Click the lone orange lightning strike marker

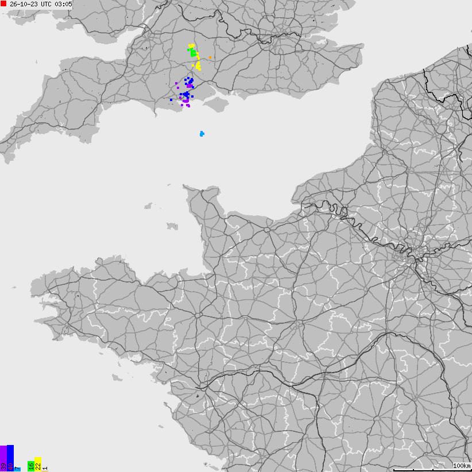click(210, 57)
